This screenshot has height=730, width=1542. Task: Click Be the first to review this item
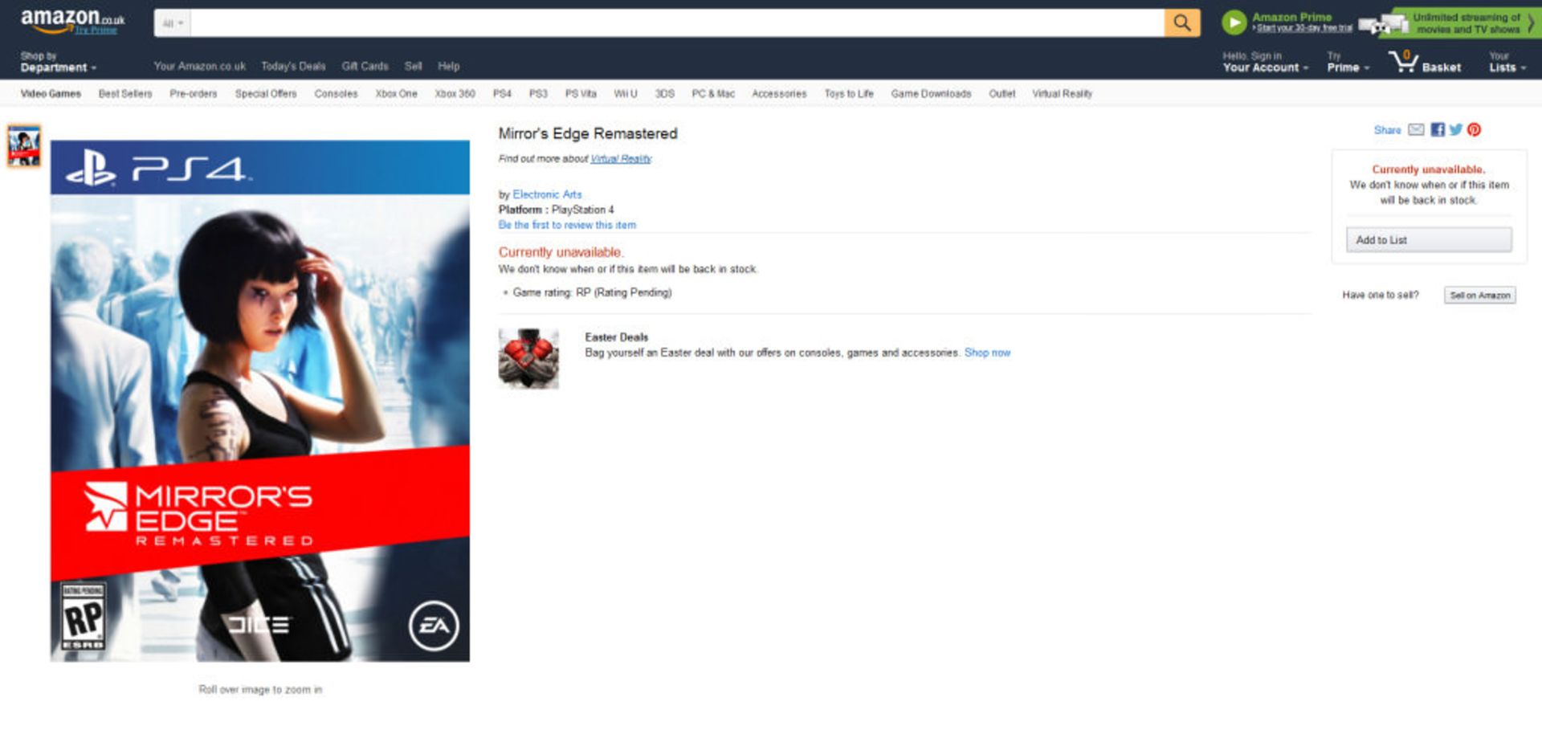566,225
